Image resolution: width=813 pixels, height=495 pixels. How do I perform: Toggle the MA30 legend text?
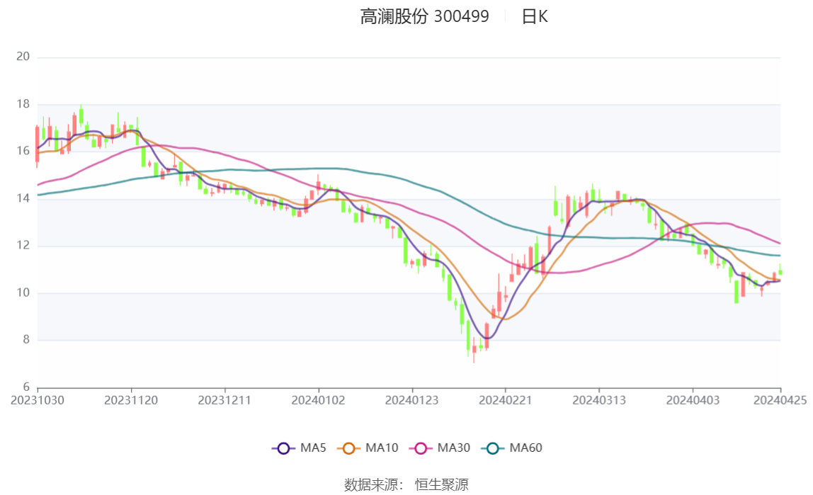pos(454,448)
